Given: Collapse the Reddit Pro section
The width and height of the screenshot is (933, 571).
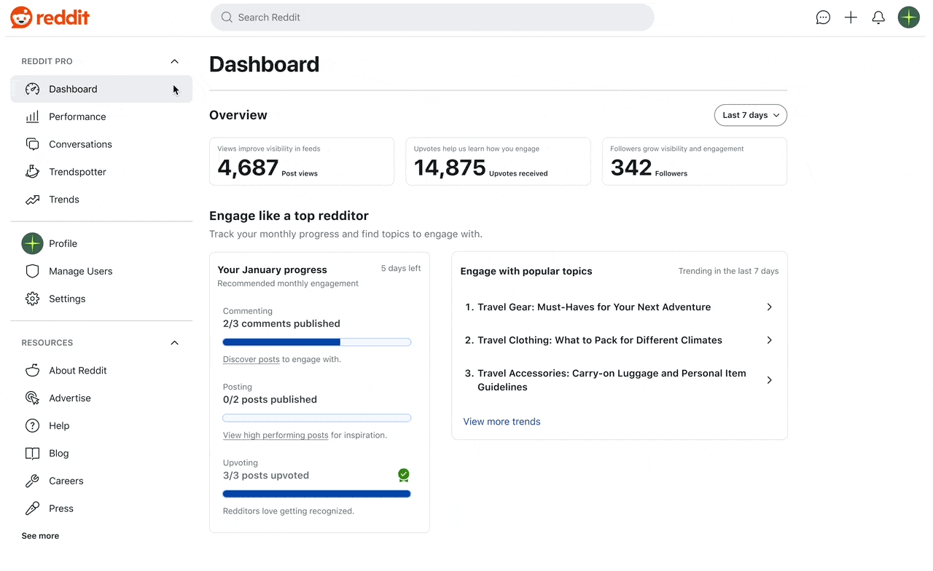Looking at the screenshot, I should pos(174,61).
